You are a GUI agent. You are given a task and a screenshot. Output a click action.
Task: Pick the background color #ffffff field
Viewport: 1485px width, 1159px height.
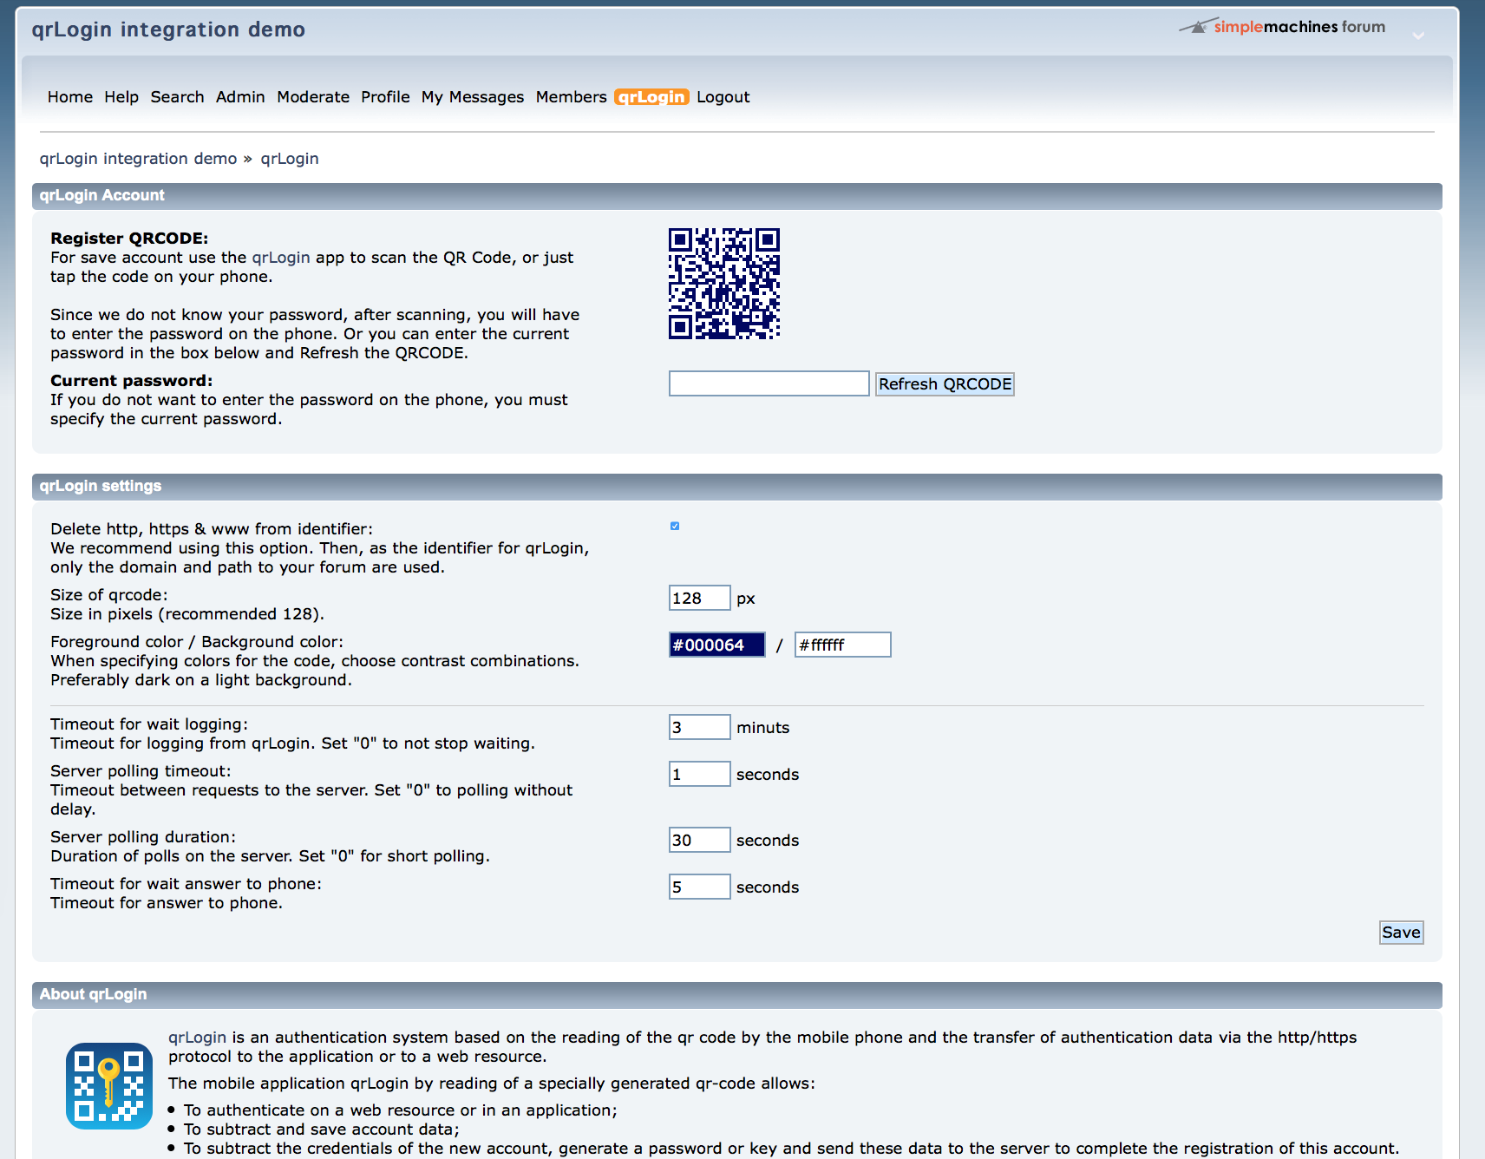tap(843, 645)
